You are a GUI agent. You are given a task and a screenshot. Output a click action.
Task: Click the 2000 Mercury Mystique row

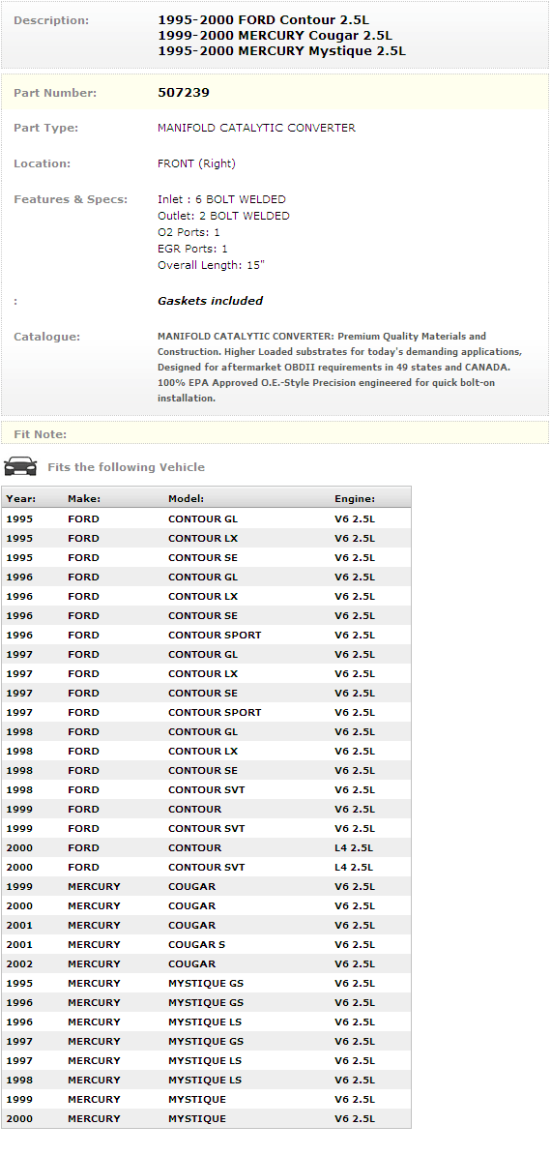(x=206, y=1118)
